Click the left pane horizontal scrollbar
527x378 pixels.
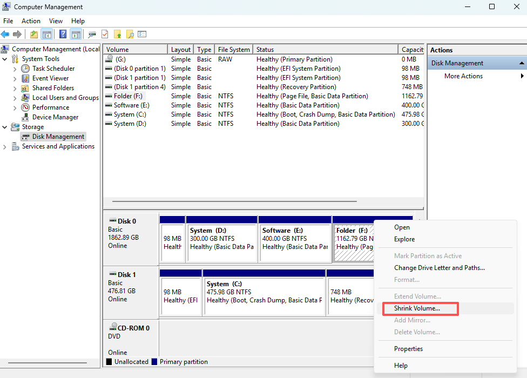[47, 363]
